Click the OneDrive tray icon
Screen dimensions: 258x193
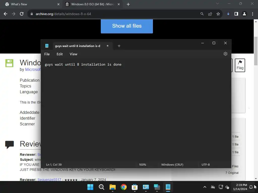click(x=213, y=187)
